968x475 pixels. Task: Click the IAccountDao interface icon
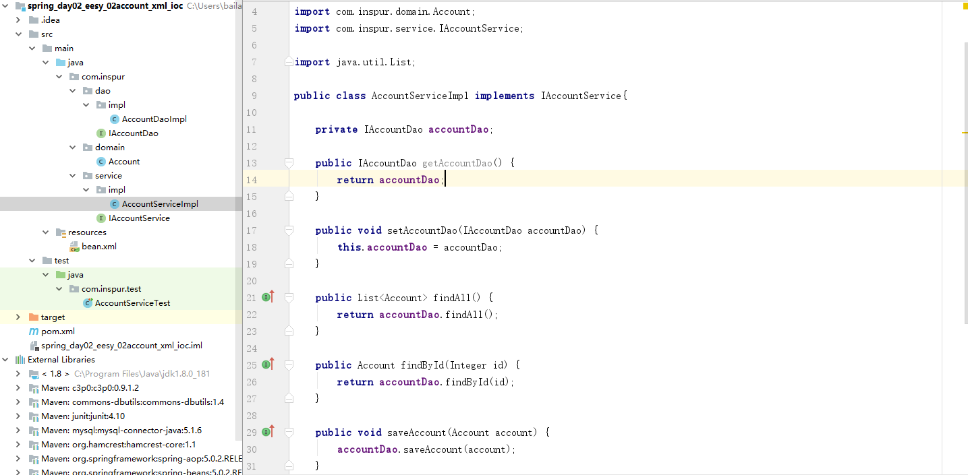[101, 133]
